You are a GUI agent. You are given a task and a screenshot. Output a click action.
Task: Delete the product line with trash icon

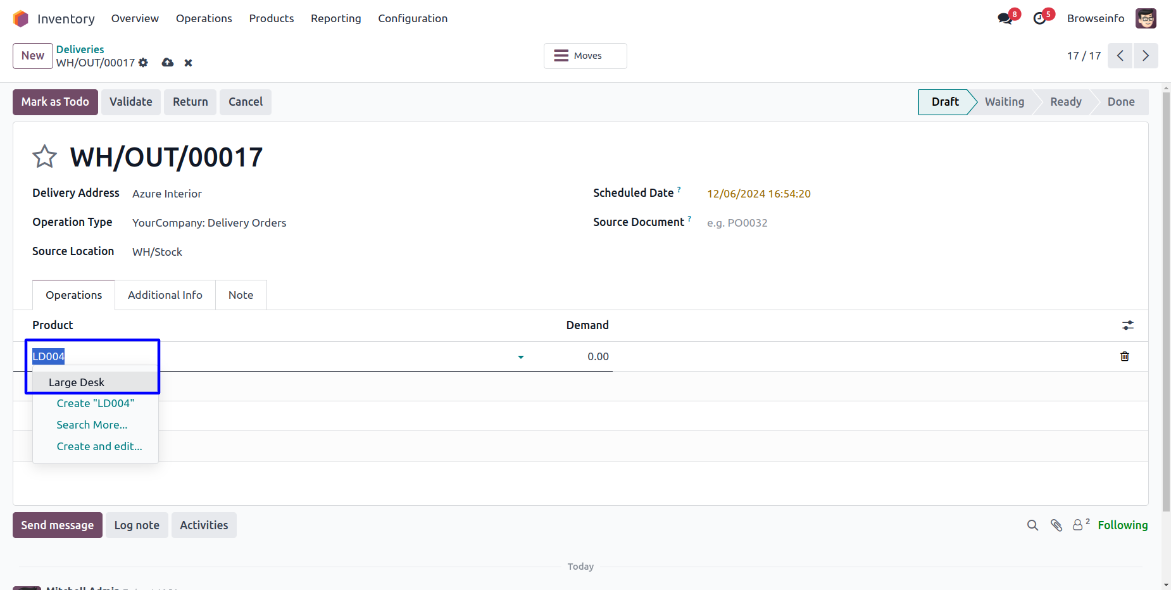tap(1124, 356)
